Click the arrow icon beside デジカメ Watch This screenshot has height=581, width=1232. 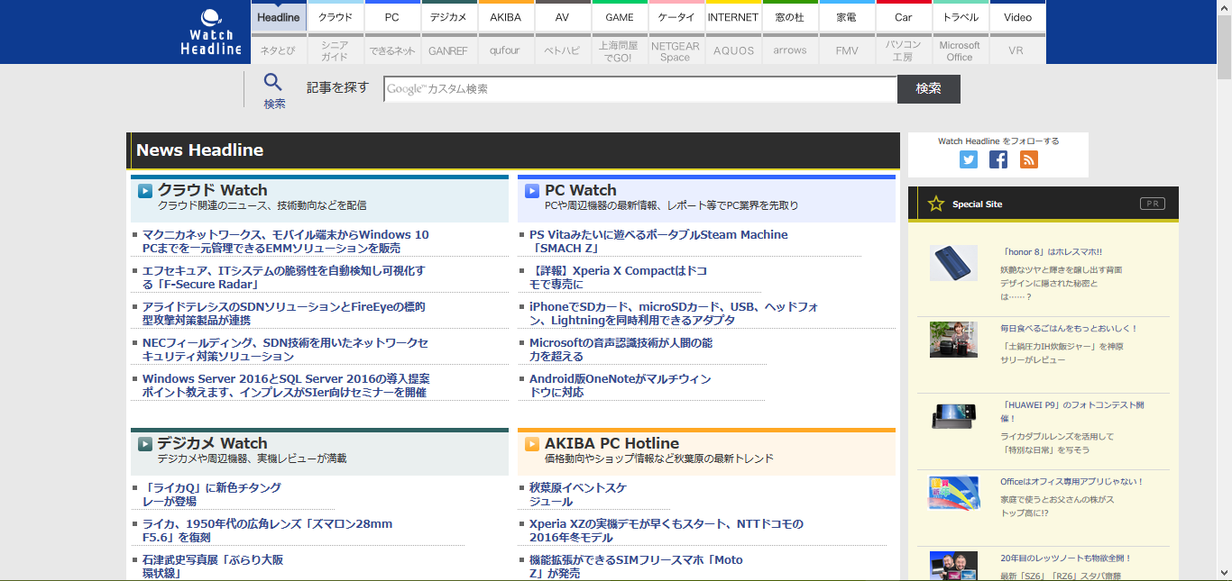click(145, 444)
